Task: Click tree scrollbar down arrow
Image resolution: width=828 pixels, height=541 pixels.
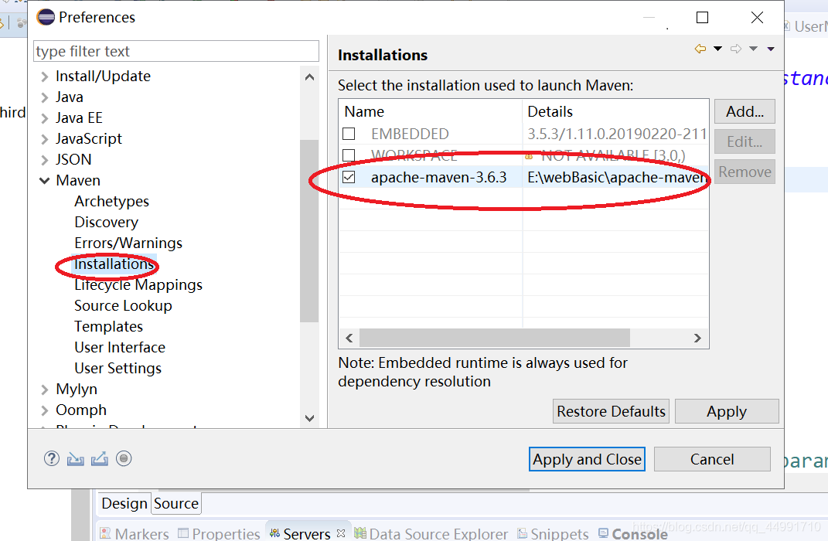Action: pyautogui.click(x=309, y=418)
